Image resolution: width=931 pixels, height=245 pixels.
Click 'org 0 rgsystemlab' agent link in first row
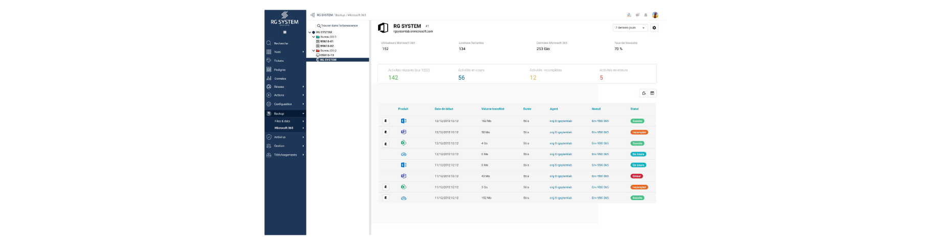[561, 121]
